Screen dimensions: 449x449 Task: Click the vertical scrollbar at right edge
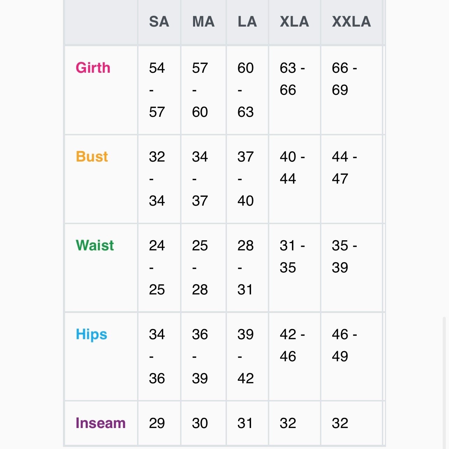pyautogui.click(x=444, y=381)
